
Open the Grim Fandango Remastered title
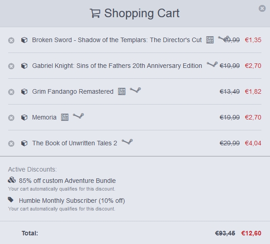point(73,92)
